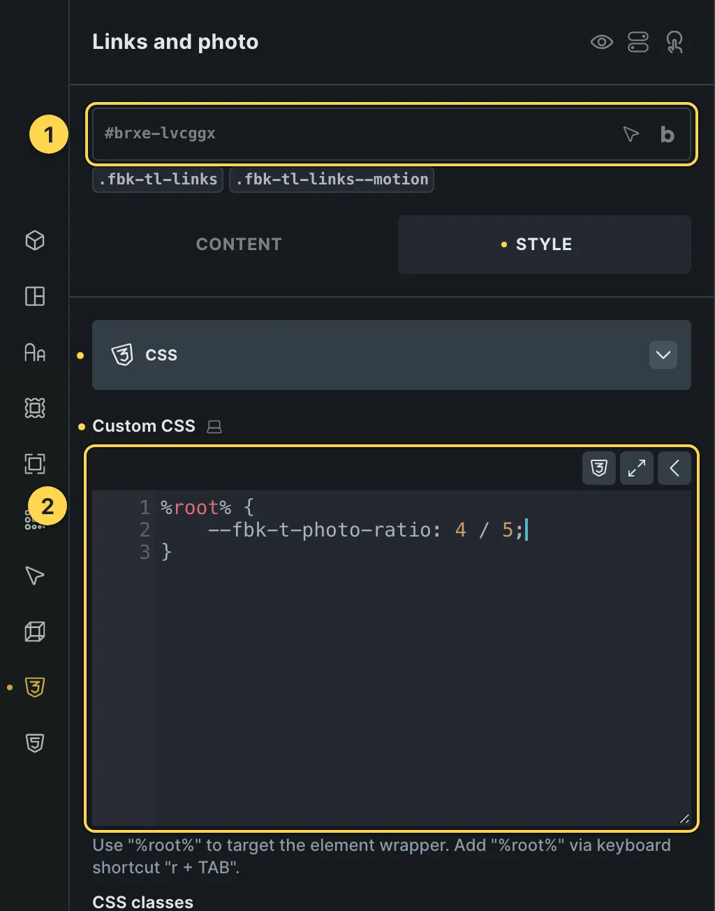Open the background frame icon in sidebar

coord(35,408)
